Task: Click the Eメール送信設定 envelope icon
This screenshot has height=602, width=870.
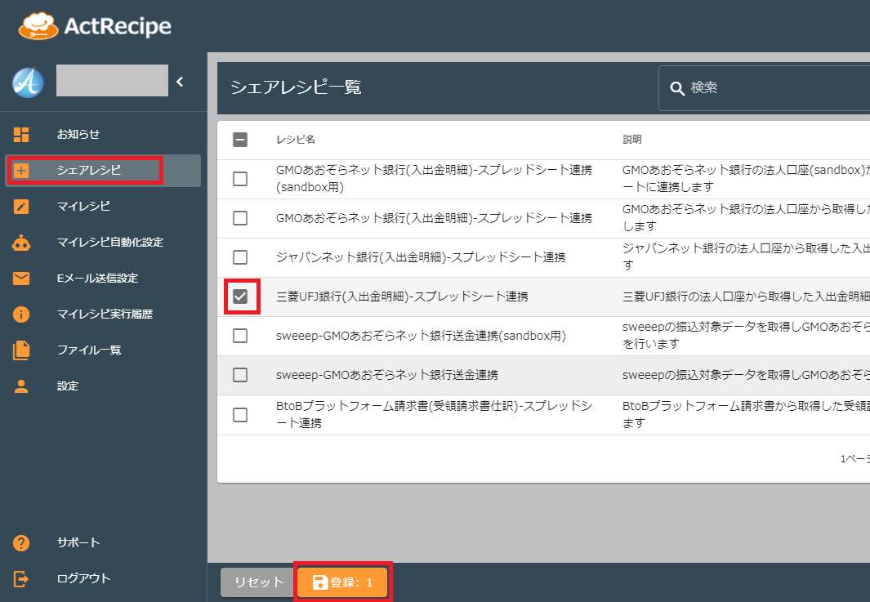Action: 21,278
